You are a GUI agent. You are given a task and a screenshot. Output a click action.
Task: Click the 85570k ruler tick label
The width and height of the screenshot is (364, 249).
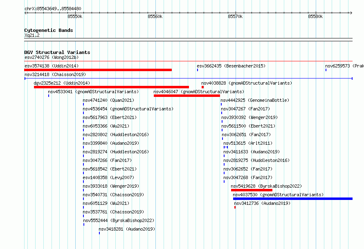[x=235, y=16]
